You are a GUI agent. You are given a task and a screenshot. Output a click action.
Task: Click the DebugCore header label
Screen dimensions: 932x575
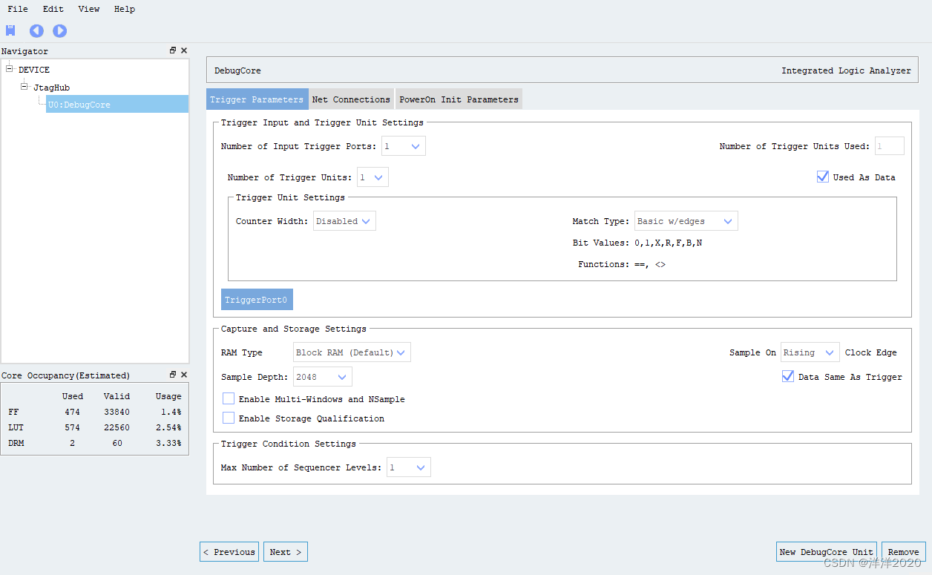pos(237,70)
